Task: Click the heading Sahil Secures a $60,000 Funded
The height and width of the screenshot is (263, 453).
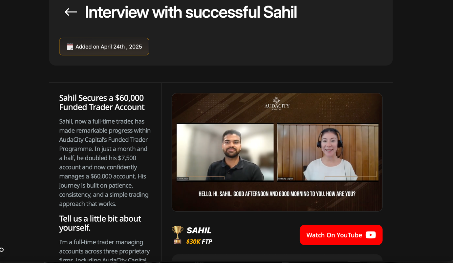Action: [x=102, y=102]
